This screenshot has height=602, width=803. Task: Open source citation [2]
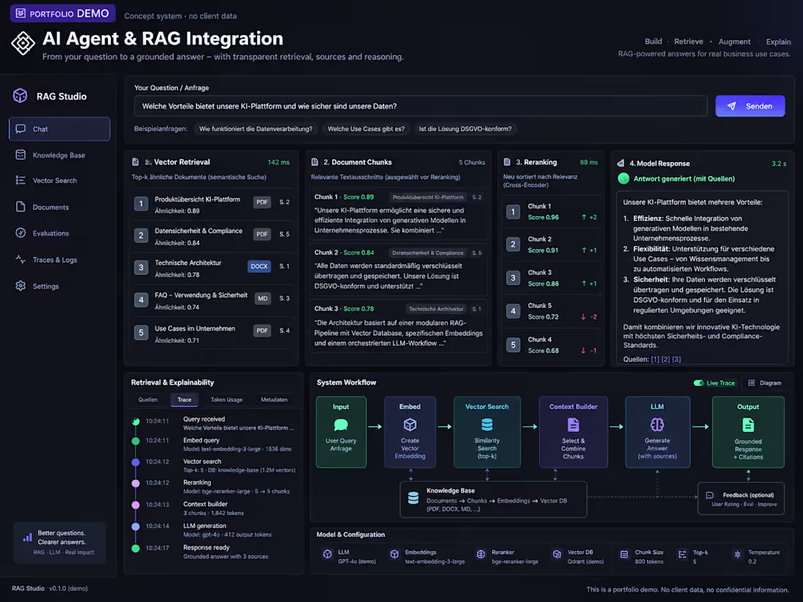(x=666, y=359)
